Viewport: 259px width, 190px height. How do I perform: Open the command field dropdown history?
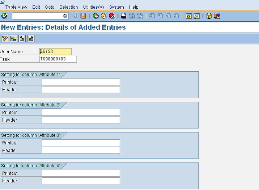click(x=65, y=16)
